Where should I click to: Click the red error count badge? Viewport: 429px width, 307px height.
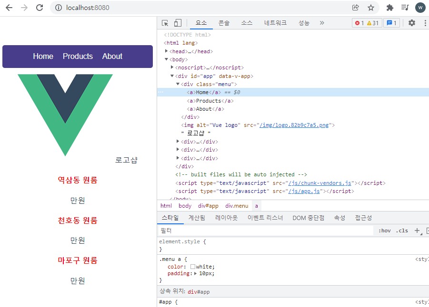click(359, 23)
